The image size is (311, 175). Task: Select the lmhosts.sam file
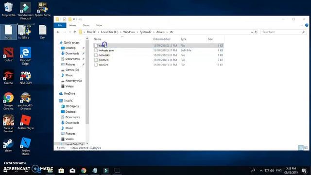coord(159,51)
